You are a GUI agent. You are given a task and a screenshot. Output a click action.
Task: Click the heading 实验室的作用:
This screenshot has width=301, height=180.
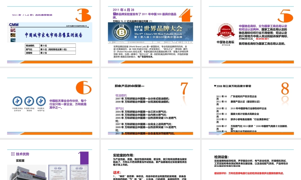124,155
